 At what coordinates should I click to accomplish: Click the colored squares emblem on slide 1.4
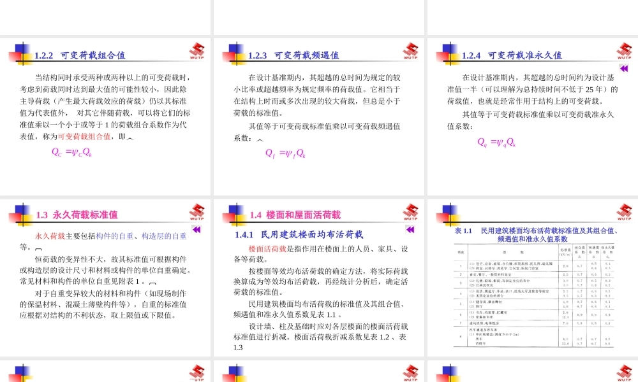[234, 215]
